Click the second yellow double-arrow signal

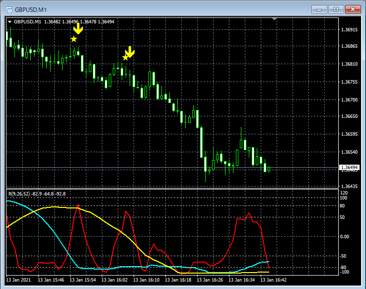130,51
